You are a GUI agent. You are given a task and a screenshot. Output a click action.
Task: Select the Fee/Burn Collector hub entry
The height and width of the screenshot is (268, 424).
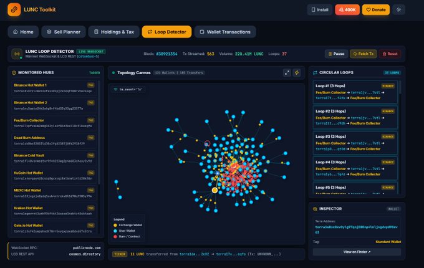coord(54,123)
